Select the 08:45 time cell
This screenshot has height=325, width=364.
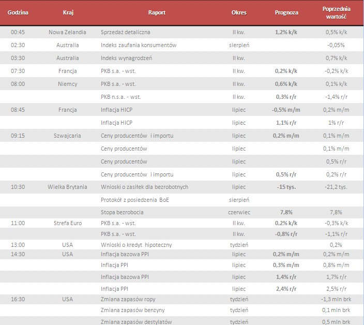pyautogui.click(x=18, y=110)
